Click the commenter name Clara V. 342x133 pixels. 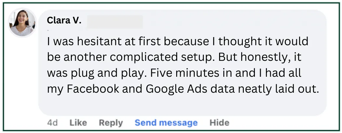[64, 20]
